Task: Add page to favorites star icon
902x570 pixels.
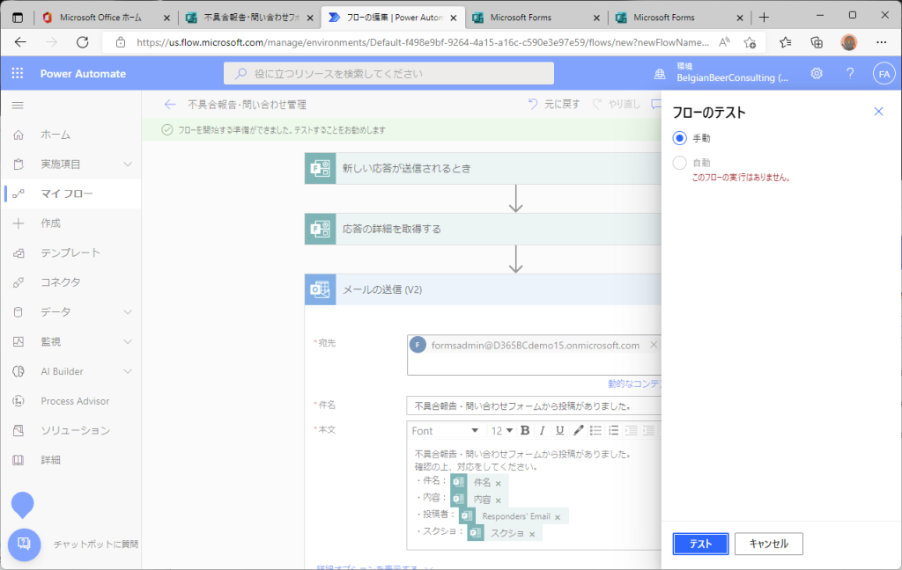Action: tap(750, 42)
